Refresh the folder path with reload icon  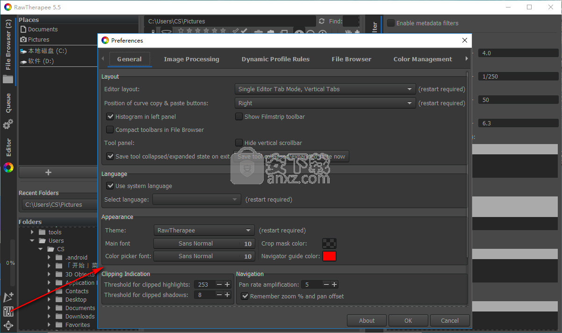pos(322,21)
